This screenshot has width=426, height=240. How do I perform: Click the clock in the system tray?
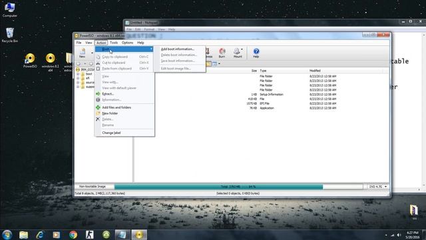click(413, 235)
